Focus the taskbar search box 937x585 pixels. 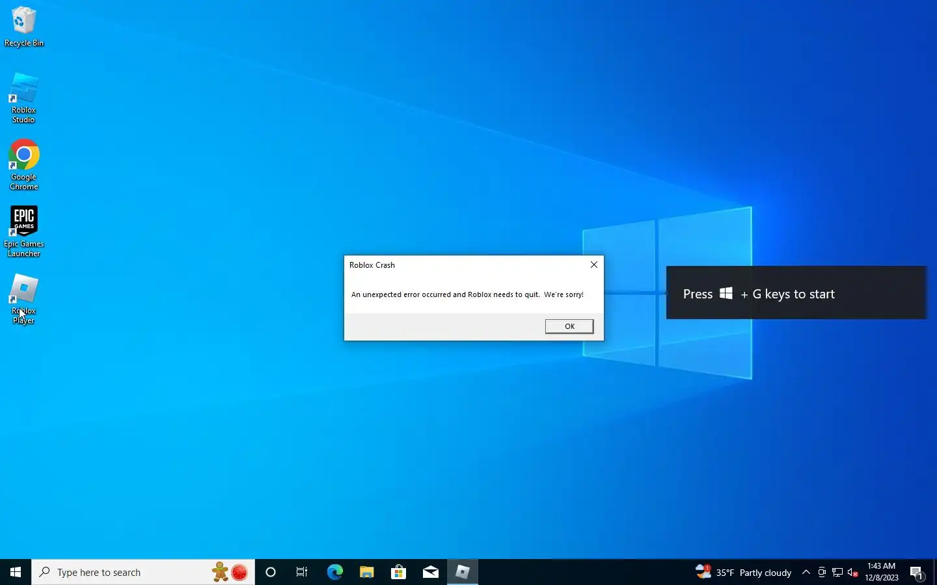pyautogui.click(x=143, y=572)
